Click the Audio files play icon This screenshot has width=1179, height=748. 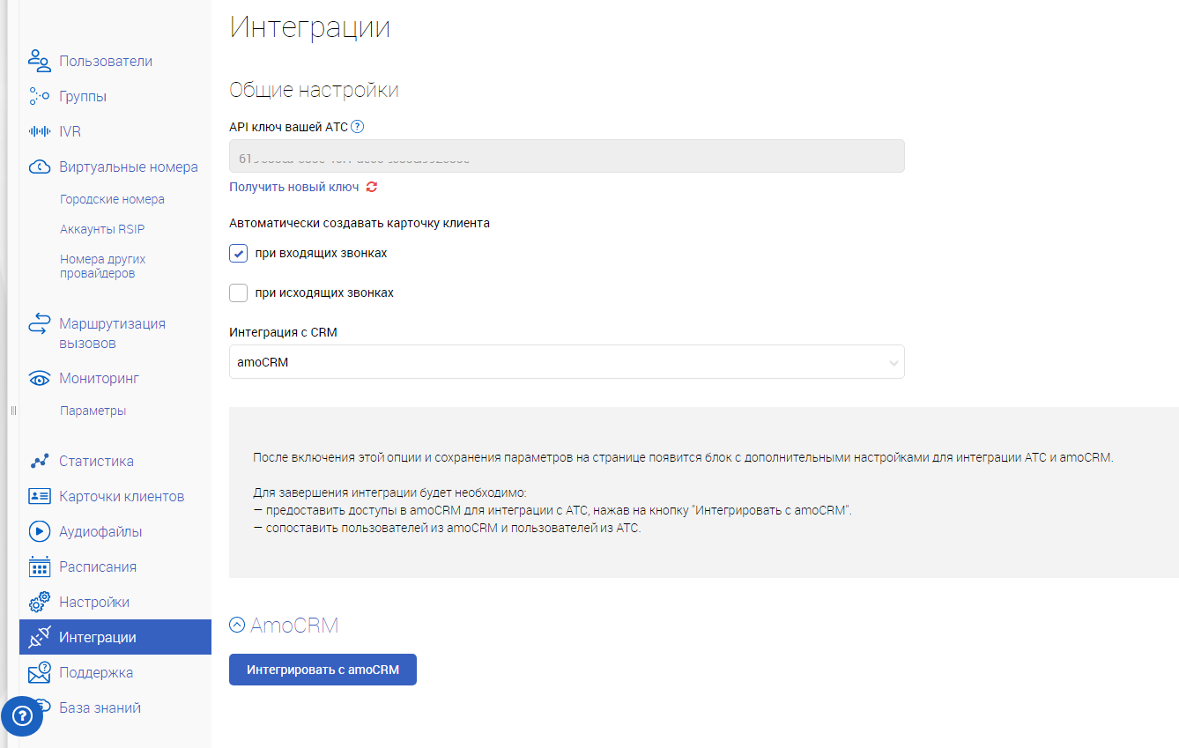click(x=39, y=531)
